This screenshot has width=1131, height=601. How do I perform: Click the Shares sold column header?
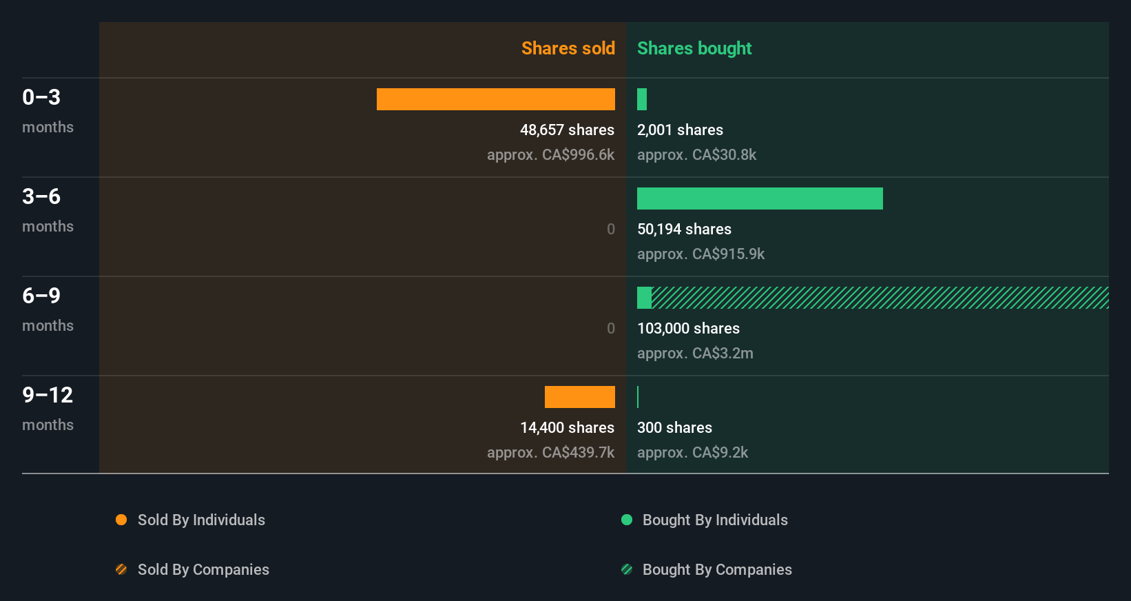point(568,48)
